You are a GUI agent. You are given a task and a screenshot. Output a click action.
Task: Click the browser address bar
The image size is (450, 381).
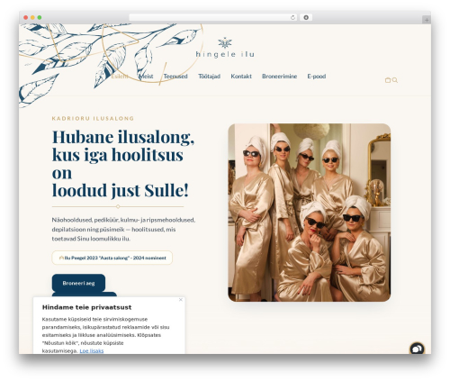[212, 18]
